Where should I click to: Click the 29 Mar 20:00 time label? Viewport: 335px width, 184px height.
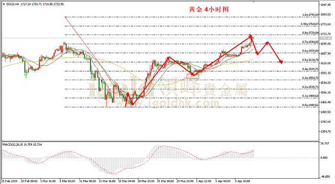pos(185,181)
